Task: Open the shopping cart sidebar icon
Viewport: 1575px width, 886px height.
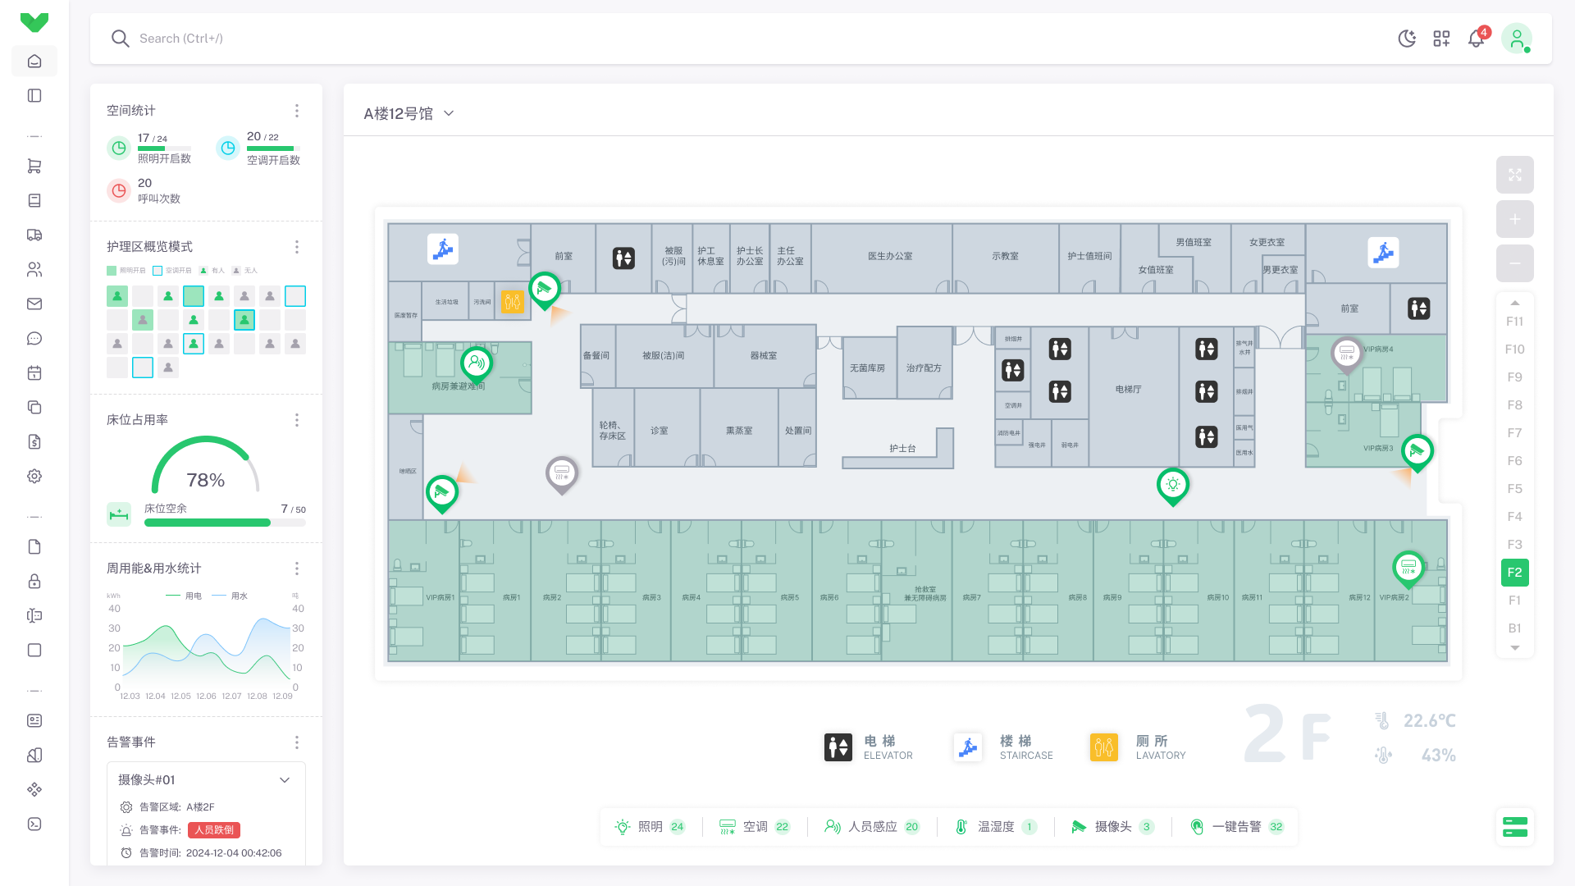Action: [34, 166]
